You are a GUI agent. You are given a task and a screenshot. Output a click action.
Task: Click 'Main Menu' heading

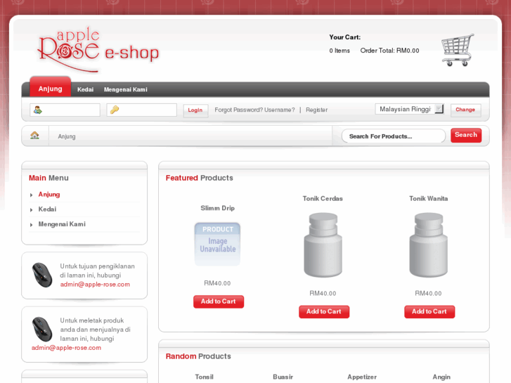[48, 178]
